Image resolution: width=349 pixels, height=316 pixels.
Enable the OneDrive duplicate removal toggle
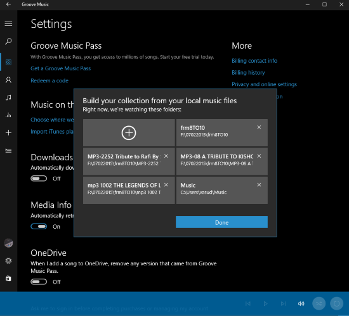click(39, 282)
